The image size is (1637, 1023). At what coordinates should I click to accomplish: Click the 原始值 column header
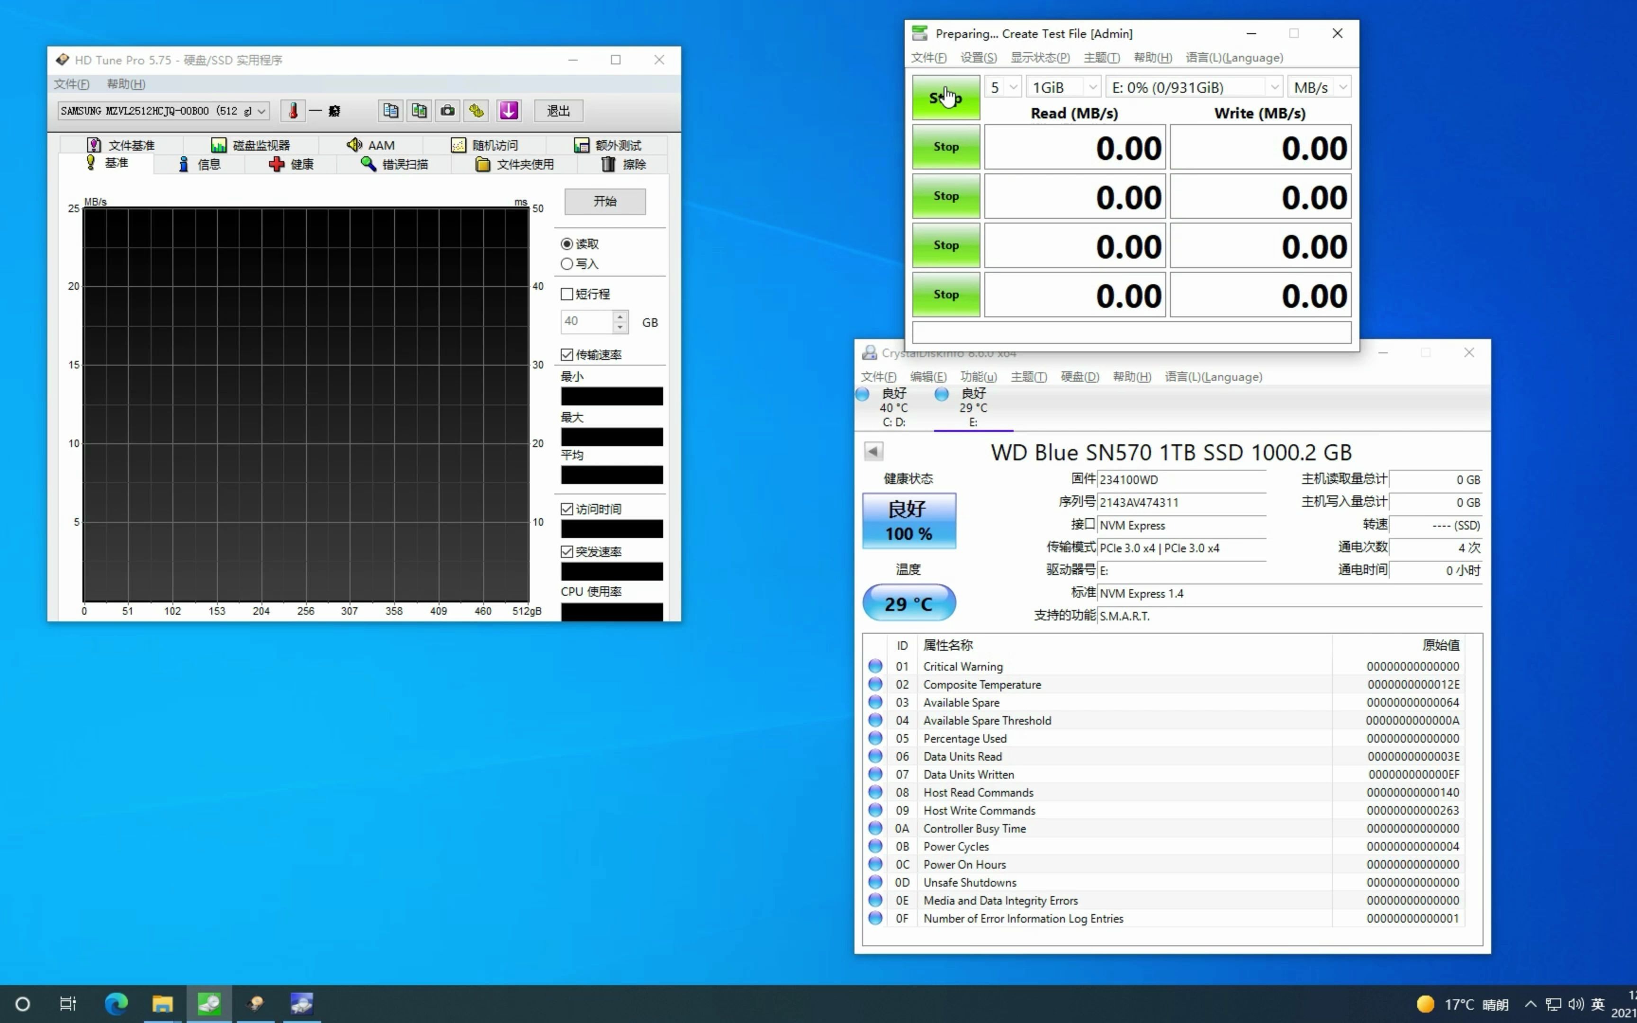pyautogui.click(x=1441, y=645)
